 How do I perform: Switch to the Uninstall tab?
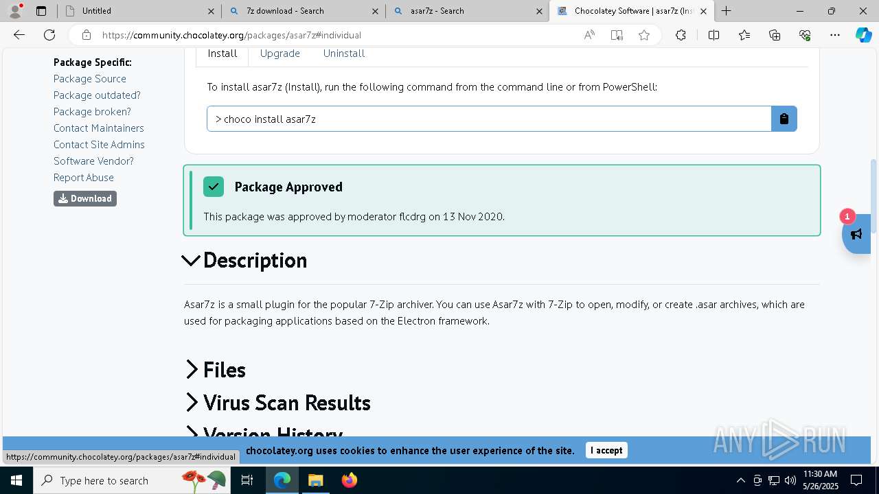(344, 54)
